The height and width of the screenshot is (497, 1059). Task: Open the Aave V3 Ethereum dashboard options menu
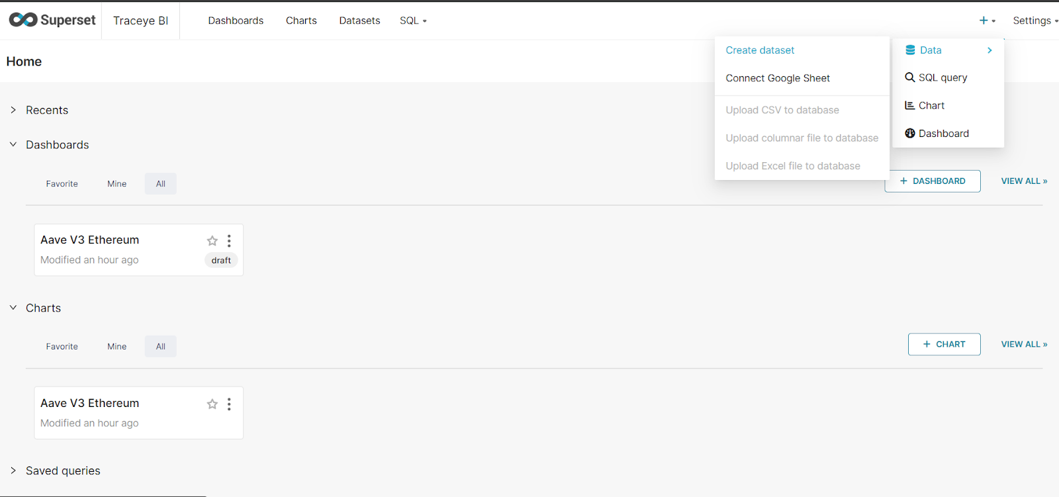pos(229,241)
